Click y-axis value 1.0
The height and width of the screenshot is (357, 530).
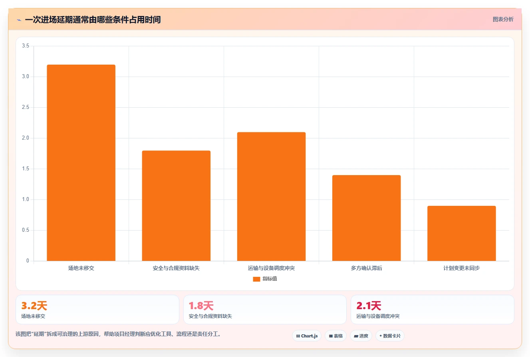26,199
